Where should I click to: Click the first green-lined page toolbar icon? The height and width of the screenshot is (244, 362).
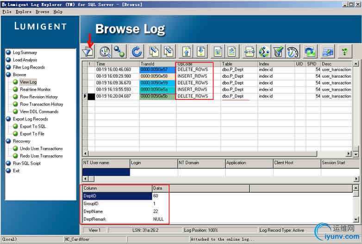coord(218,52)
